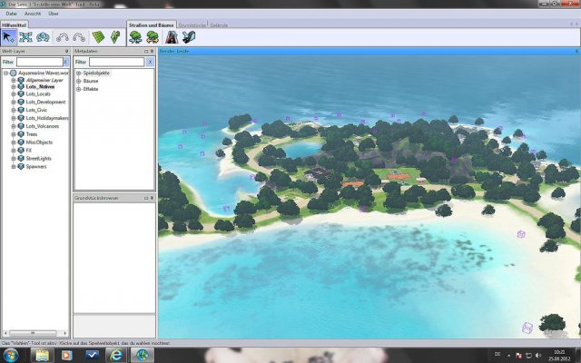Click the Welt-Layer filter text field
Screen dimensions: 581x363
tap(40, 62)
